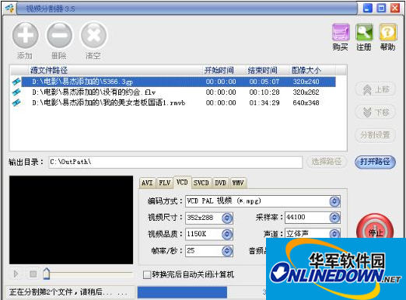Click the film icon beside 5366.3gp
The height and width of the screenshot is (300, 406).
(x=16, y=82)
